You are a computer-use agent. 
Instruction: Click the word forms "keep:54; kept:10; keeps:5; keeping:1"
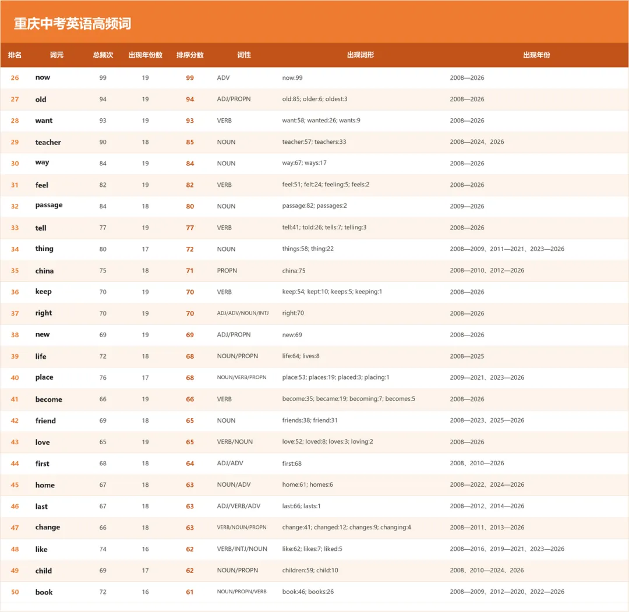332,292
